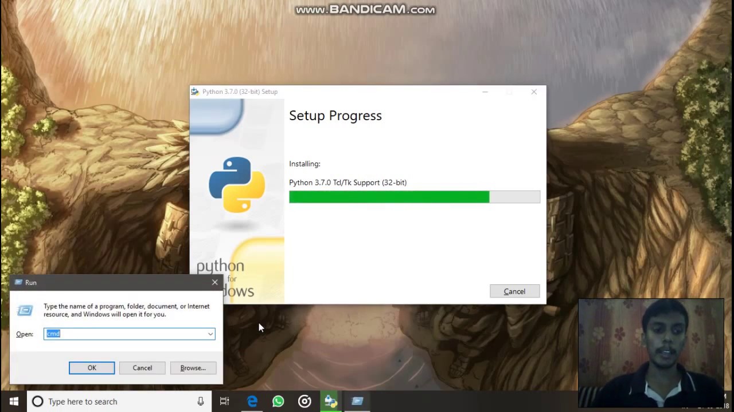This screenshot has height=412, width=734.
Task: Click the Run dialog description text
Action: pyautogui.click(x=127, y=310)
